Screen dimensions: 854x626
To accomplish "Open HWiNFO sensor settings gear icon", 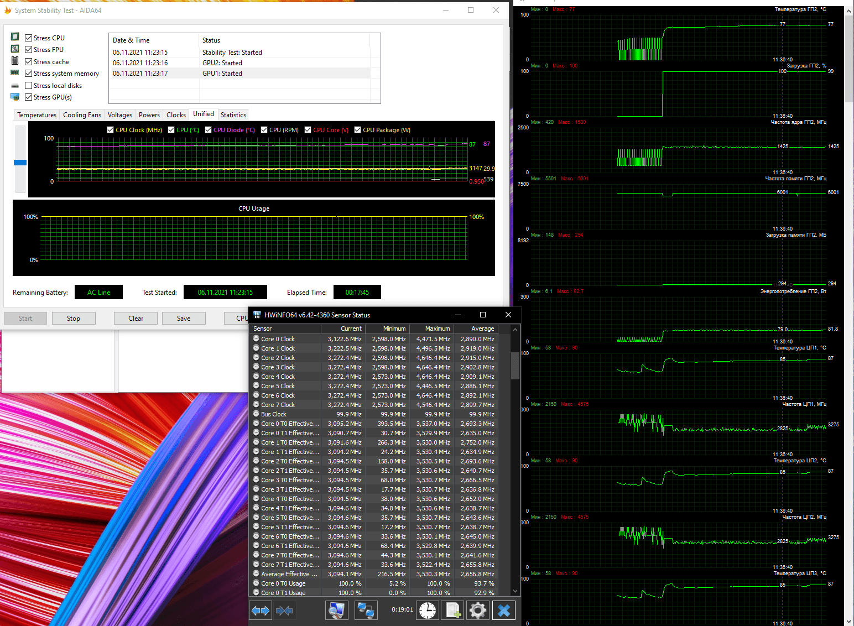I will (478, 611).
